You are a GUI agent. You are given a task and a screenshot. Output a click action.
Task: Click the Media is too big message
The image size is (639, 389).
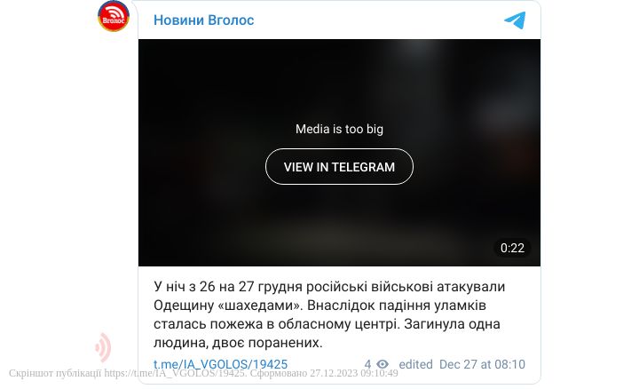click(339, 130)
